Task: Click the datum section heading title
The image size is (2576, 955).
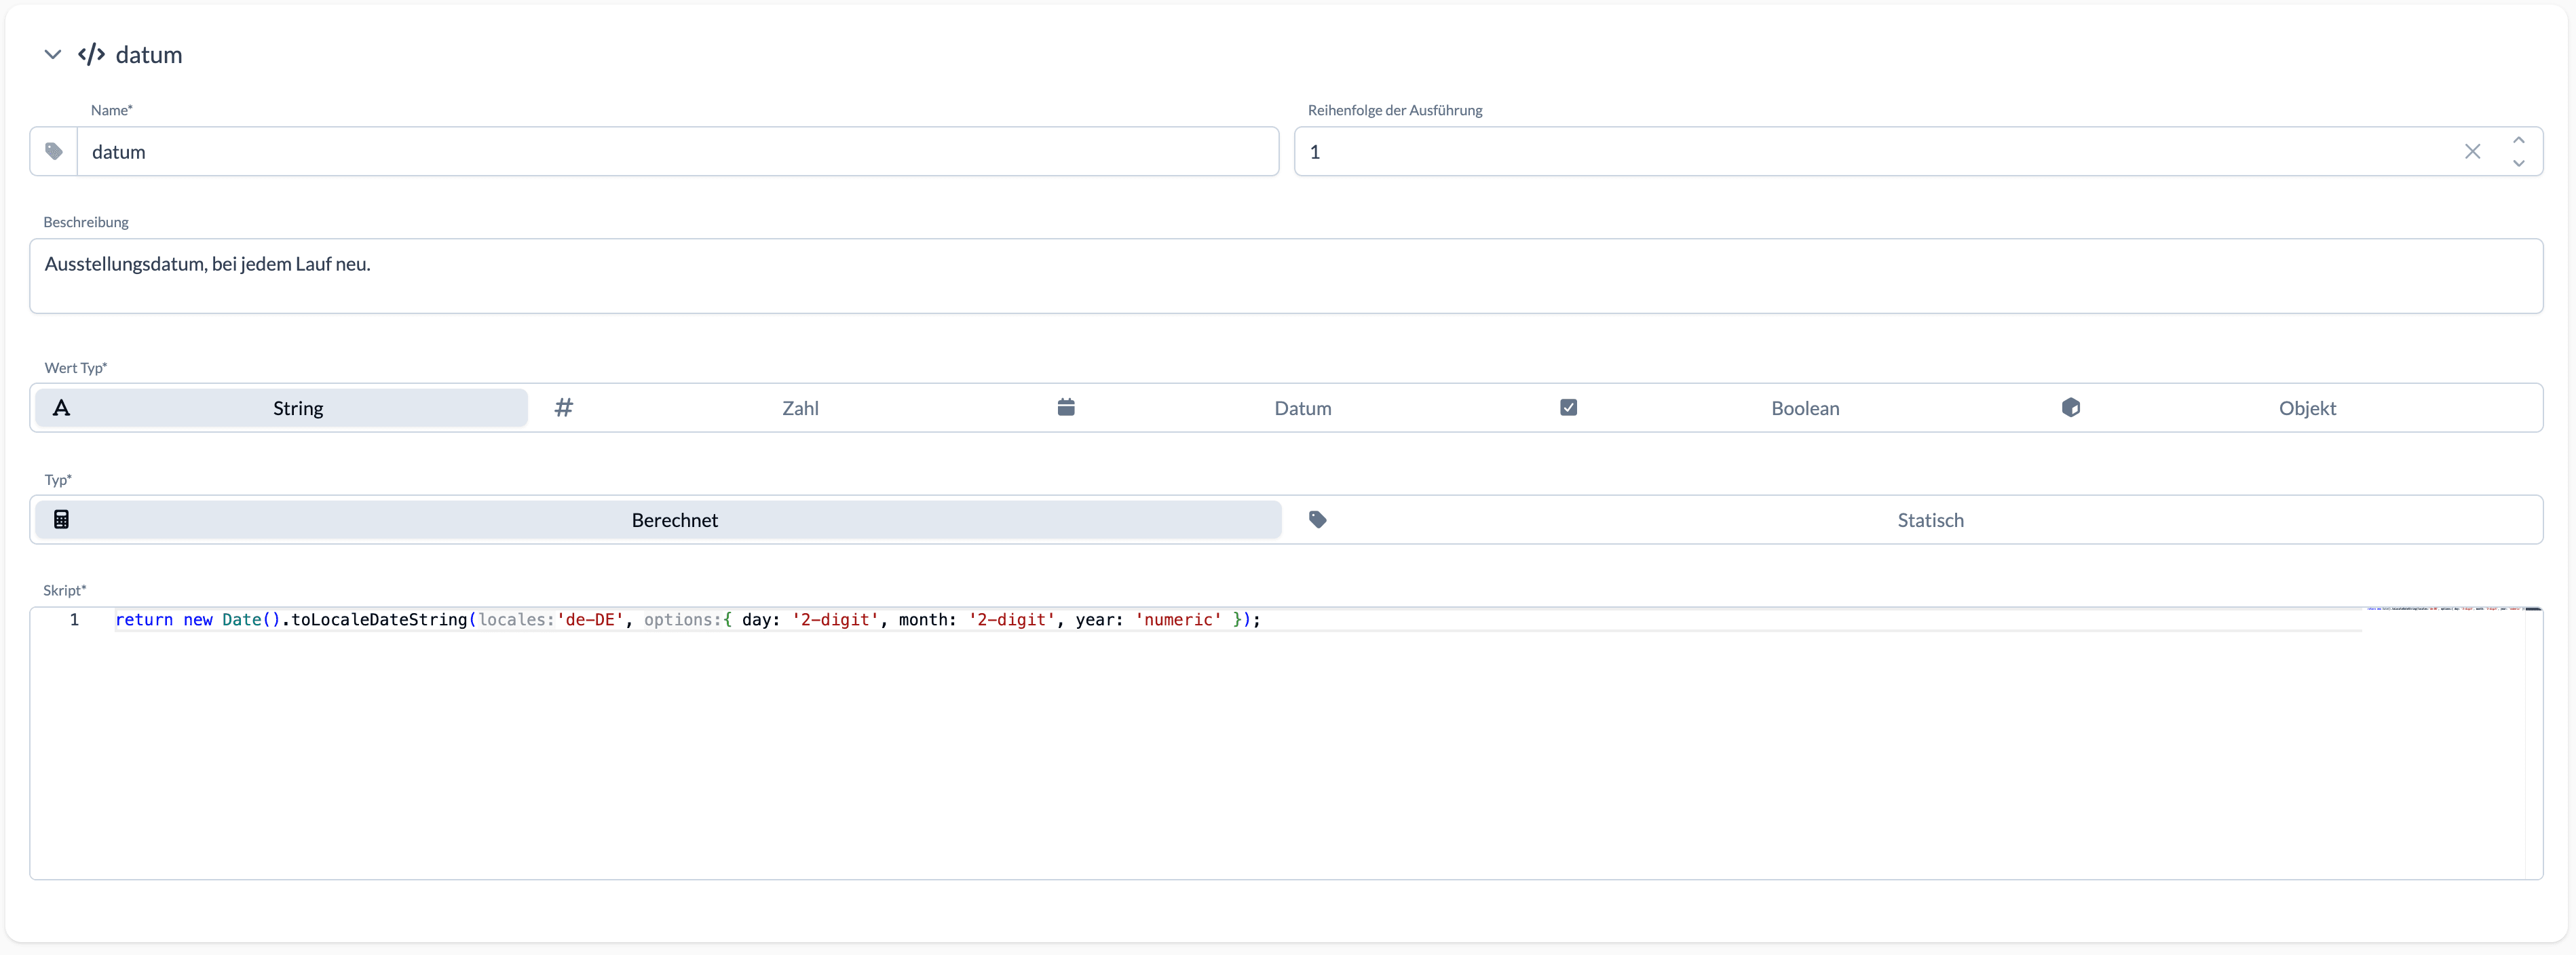Action: coord(149,55)
